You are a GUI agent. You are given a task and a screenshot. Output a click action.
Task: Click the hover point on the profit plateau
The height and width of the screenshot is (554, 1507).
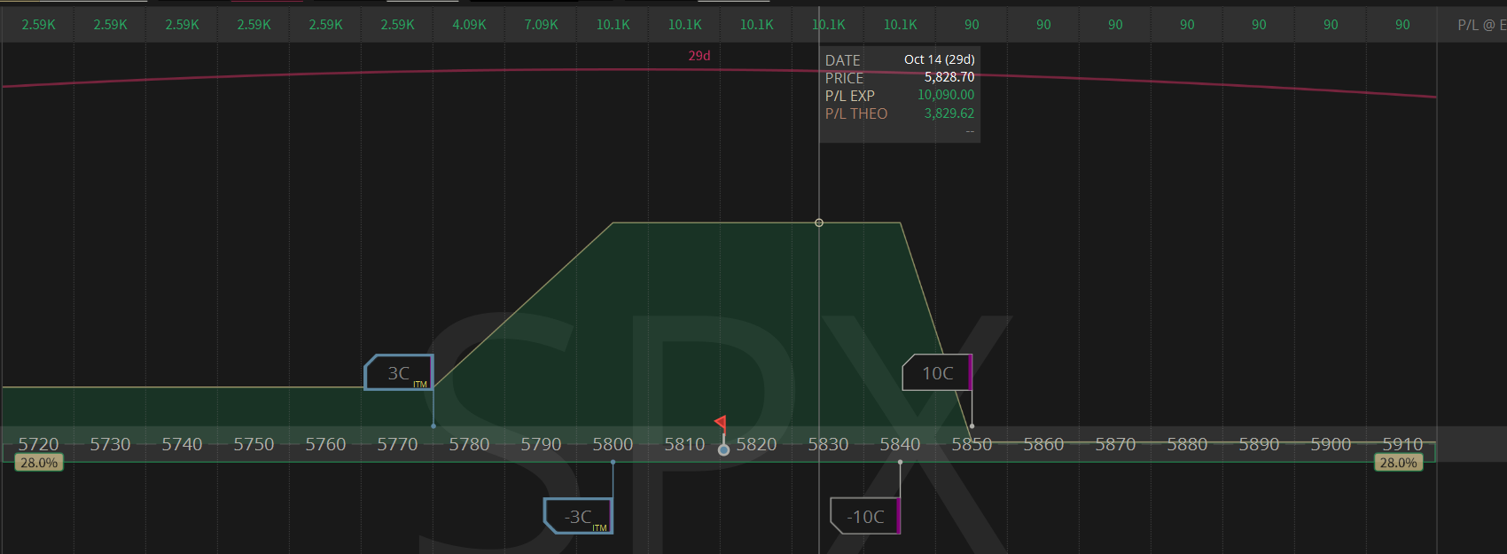pyautogui.click(x=819, y=222)
